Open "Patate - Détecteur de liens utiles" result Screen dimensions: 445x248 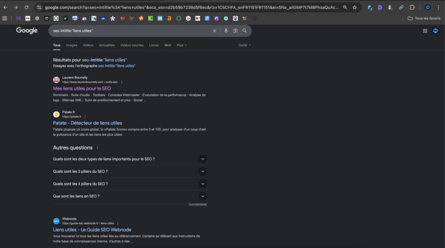click(87, 123)
